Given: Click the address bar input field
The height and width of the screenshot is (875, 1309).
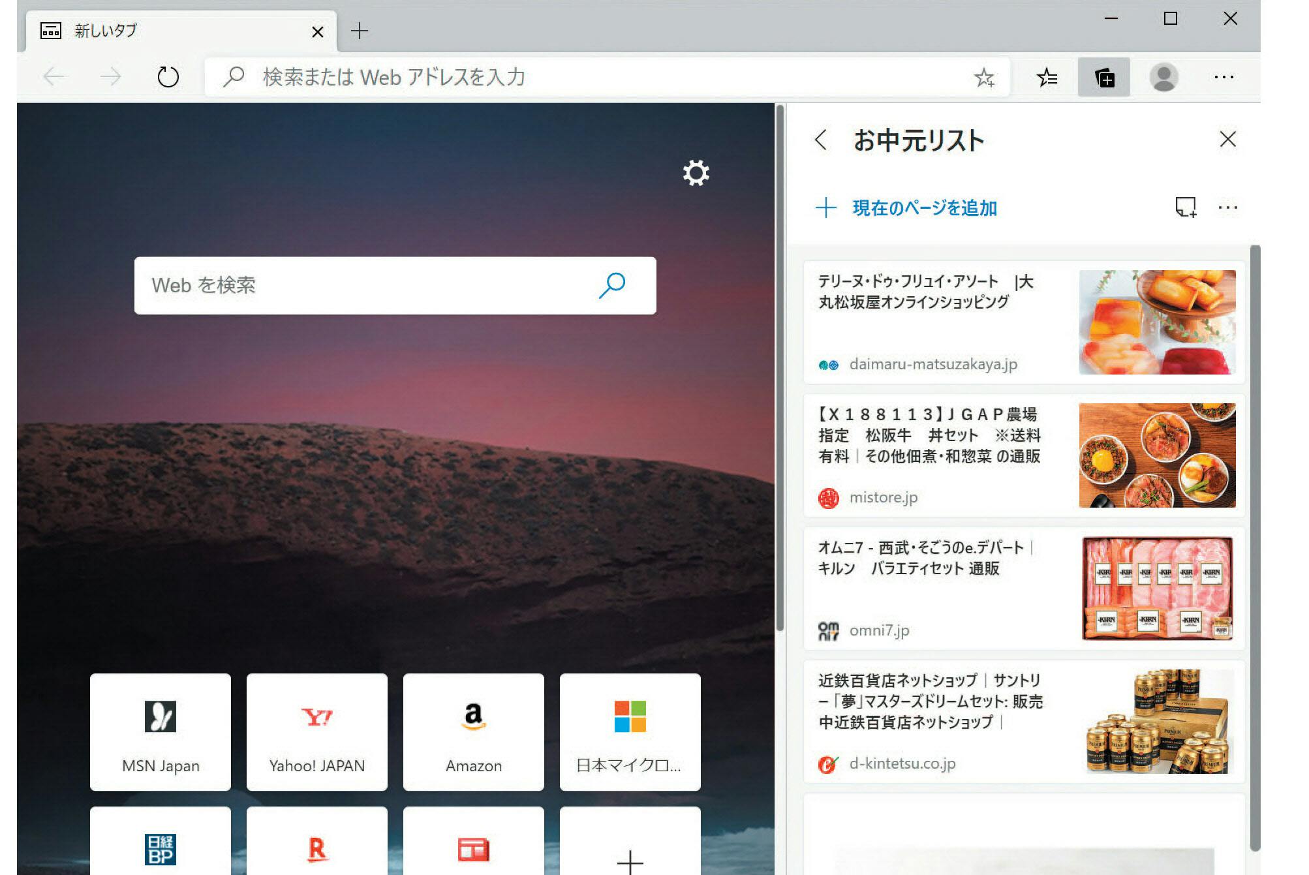Looking at the screenshot, I should coord(587,78).
